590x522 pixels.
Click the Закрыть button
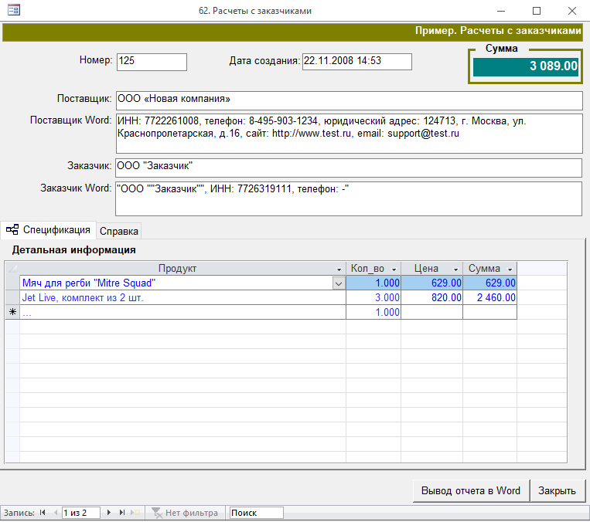(557, 491)
